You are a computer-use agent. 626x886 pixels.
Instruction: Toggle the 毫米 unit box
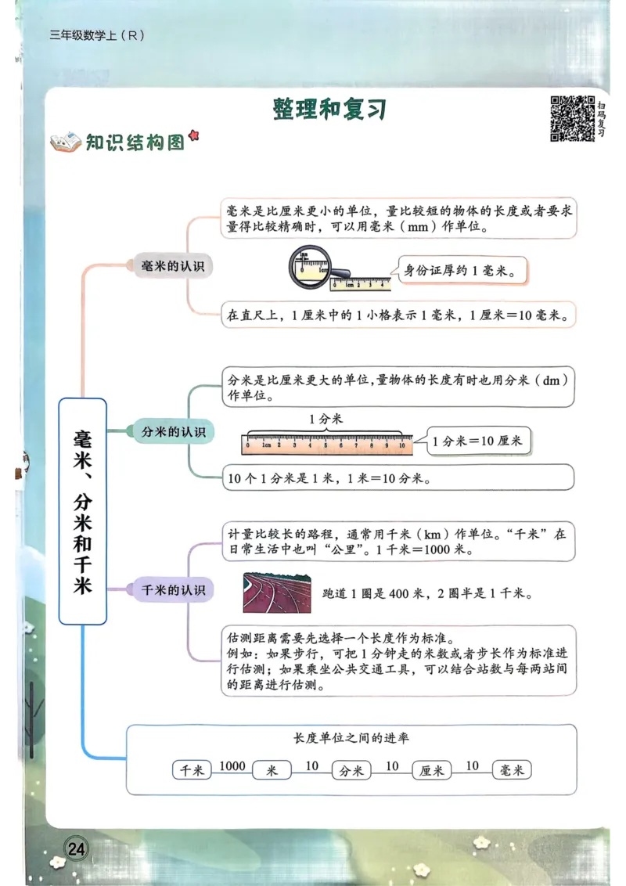click(510, 769)
